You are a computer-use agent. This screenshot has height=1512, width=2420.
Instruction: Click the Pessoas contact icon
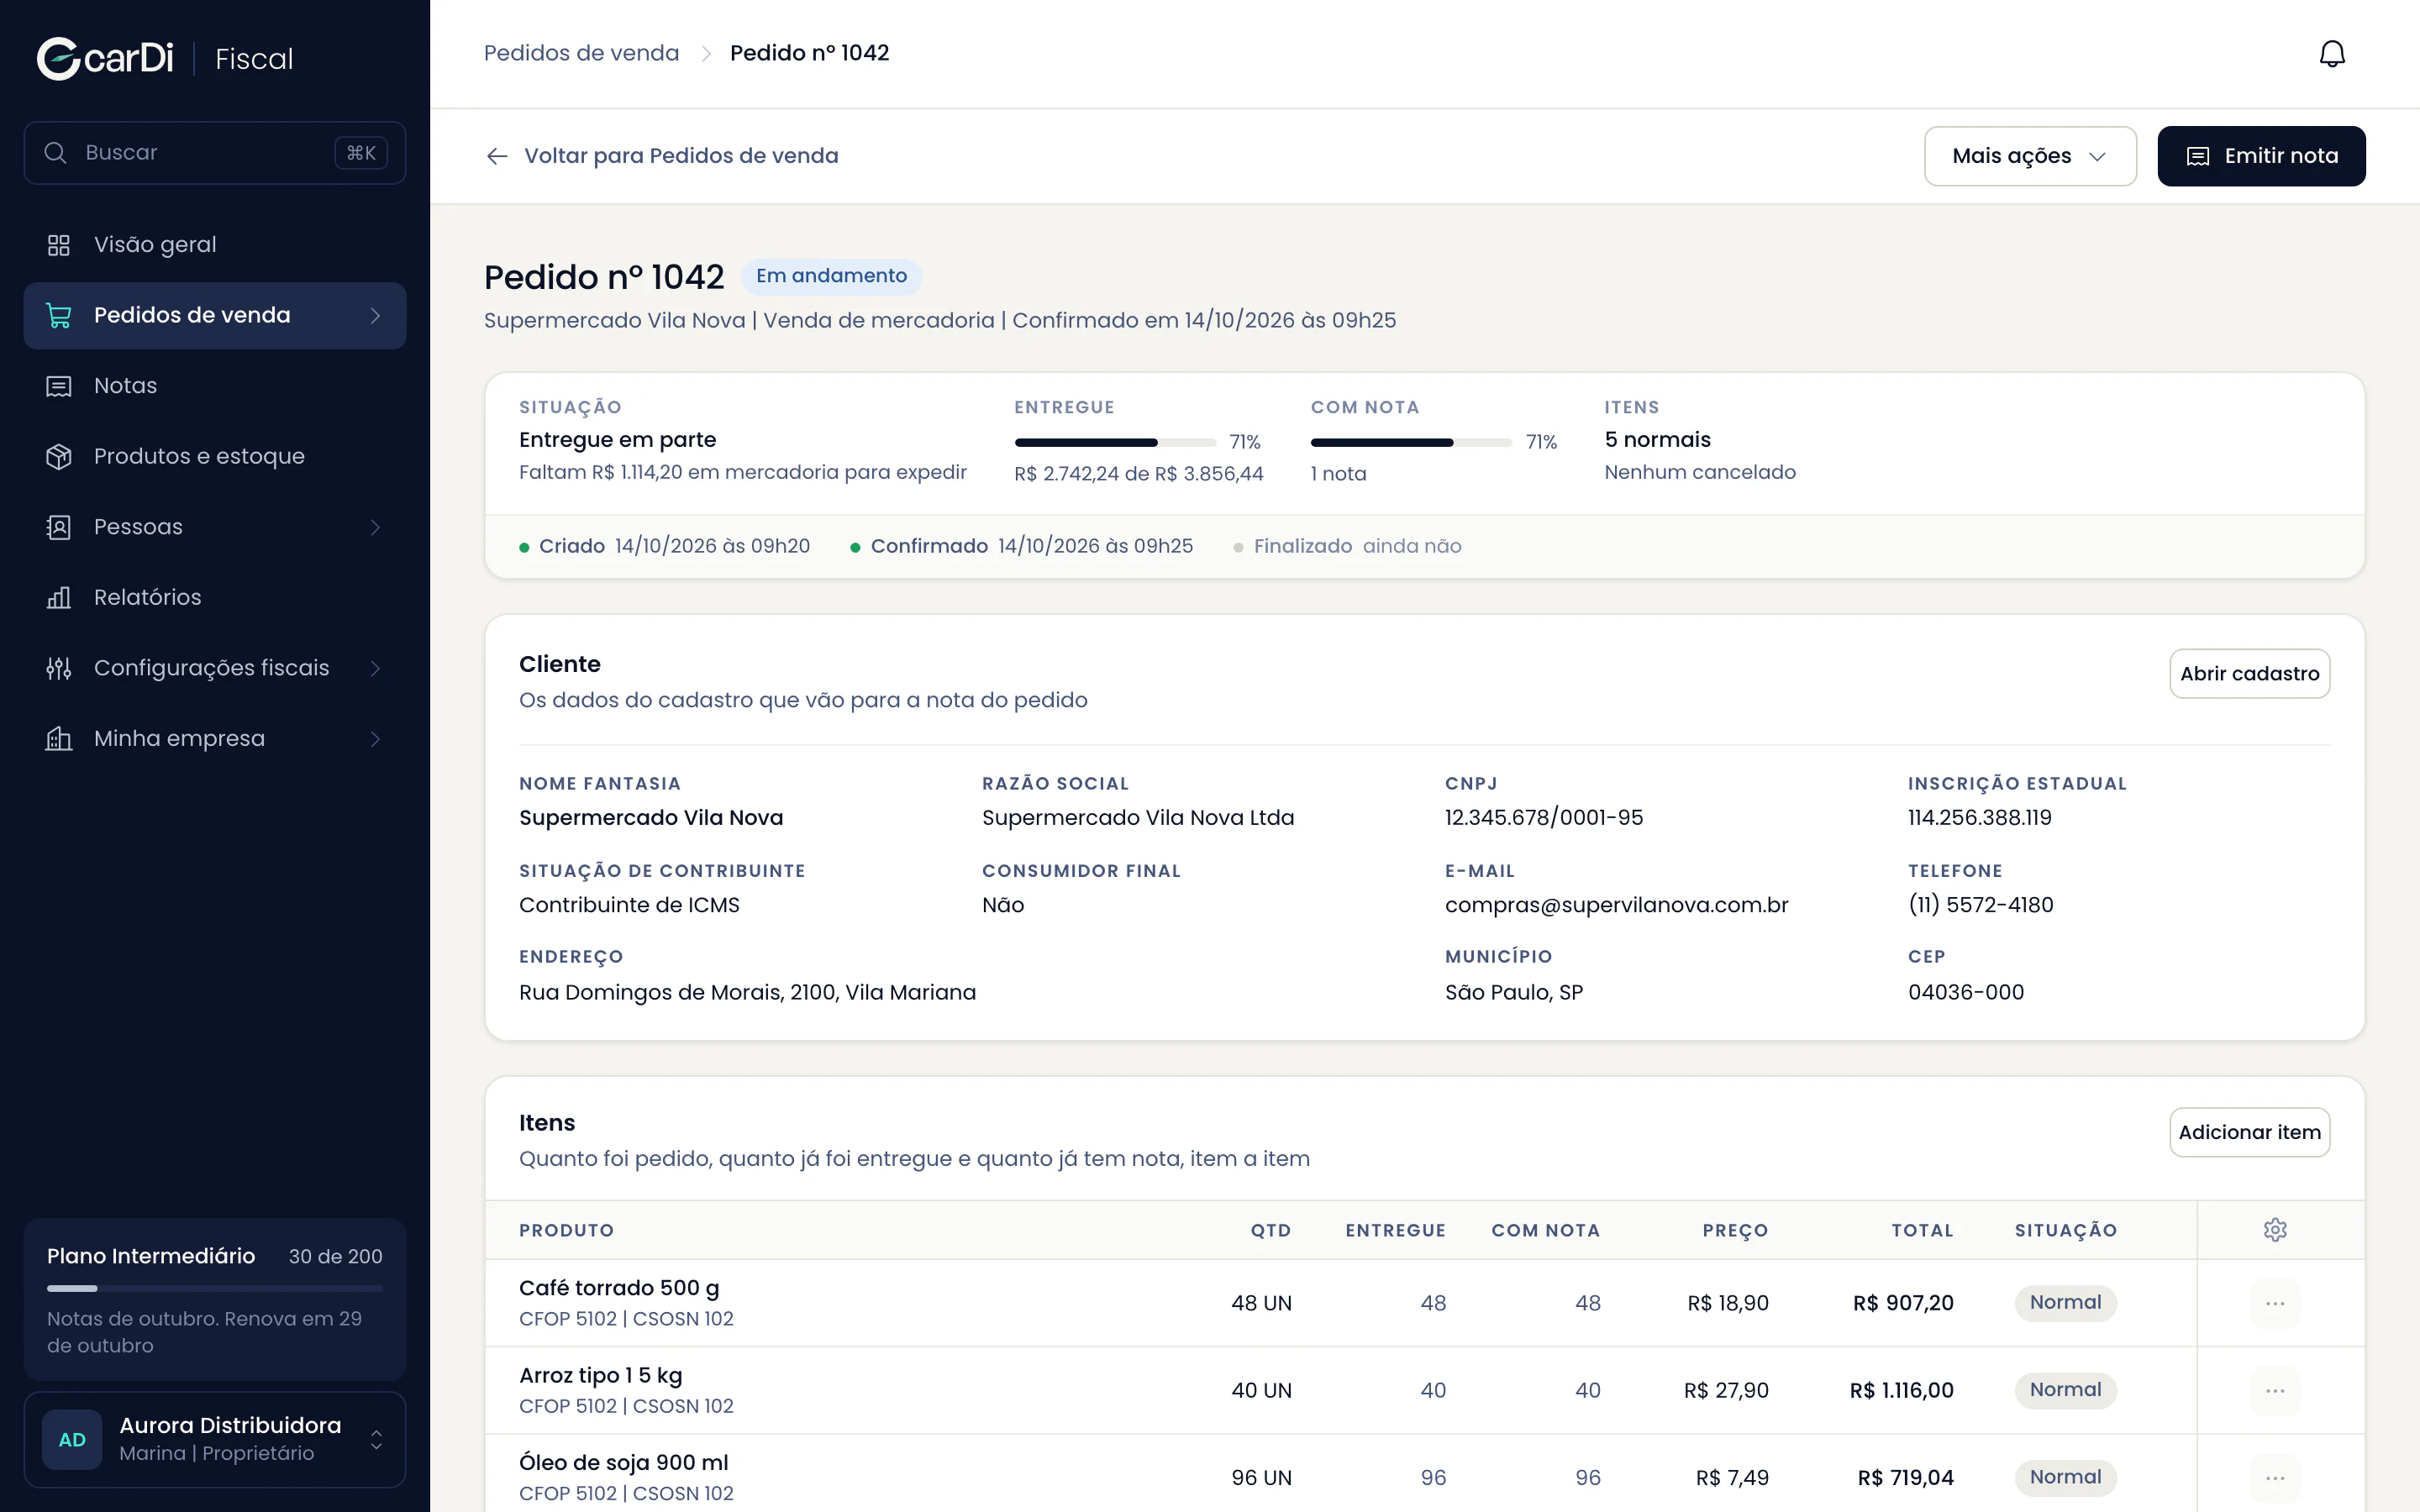point(59,527)
